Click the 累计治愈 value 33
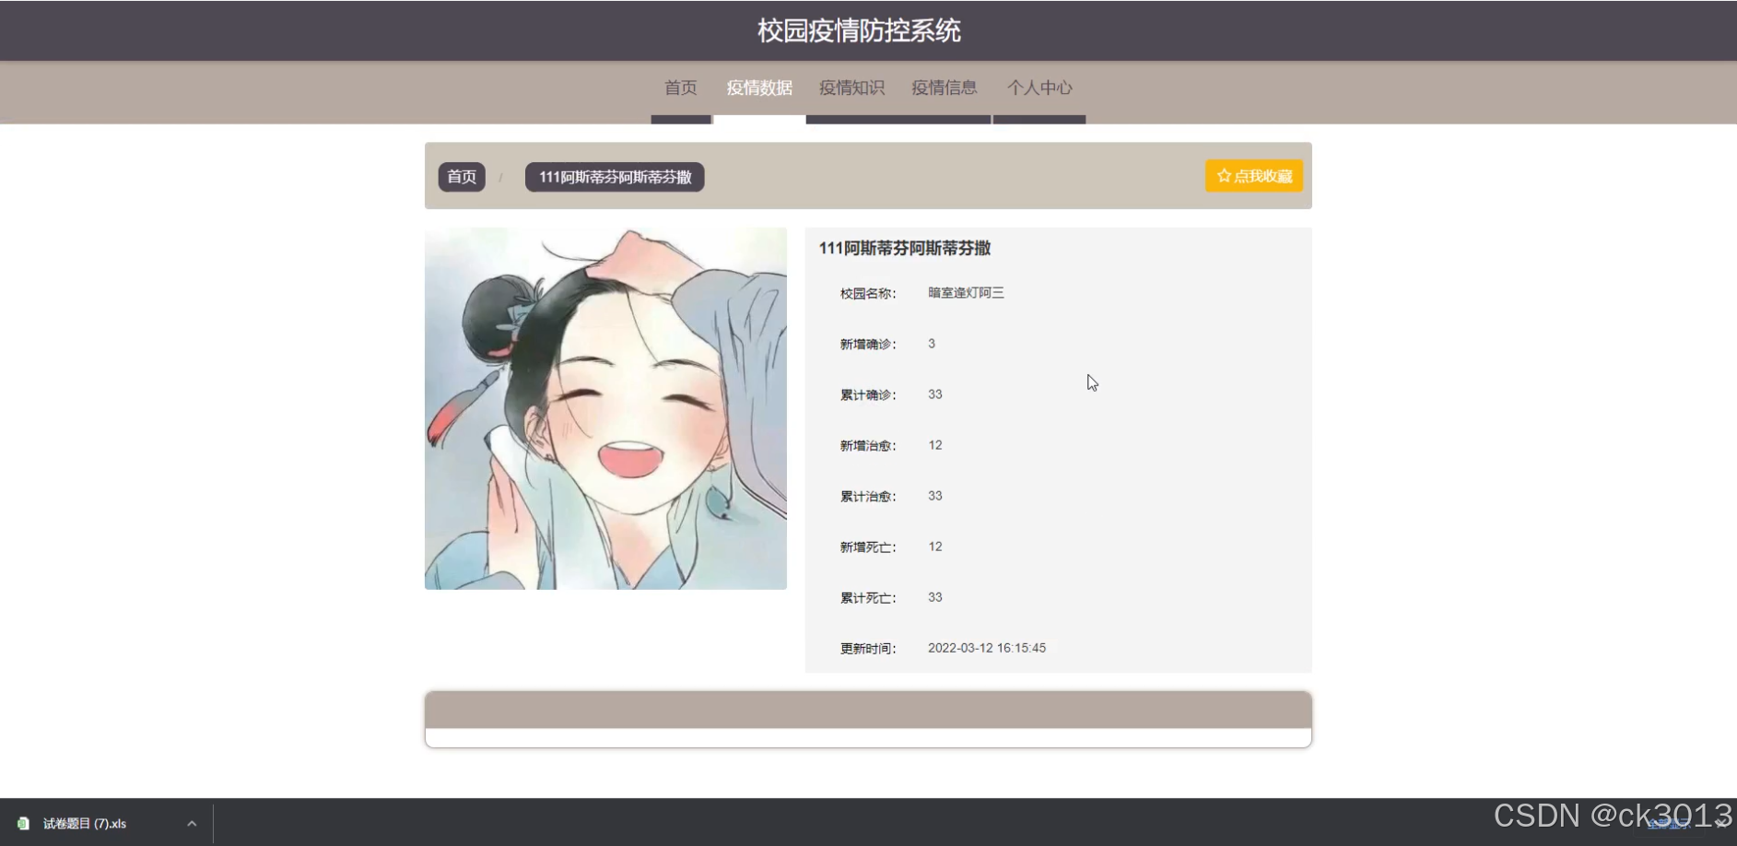Image resolution: width=1737 pixels, height=846 pixels. tap(935, 496)
